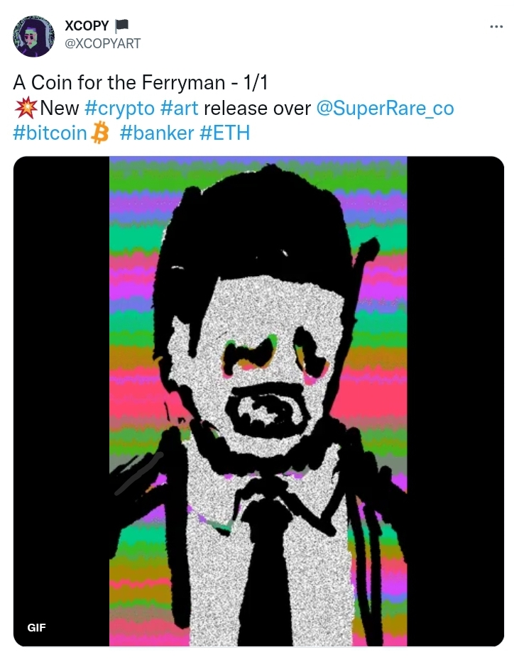Open the #ETH hashtag
The height and width of the screenshot is (662, 514).
224,133
